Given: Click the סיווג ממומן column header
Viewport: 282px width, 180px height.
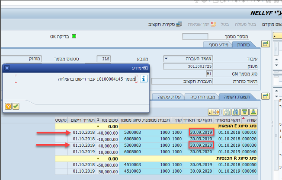Looking at the screenshot, I should pyautogui.click(x=131, y=120).
